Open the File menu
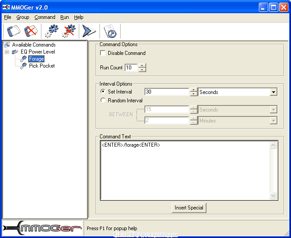This screenshot has width=291, height=238. tap(7, 17)
